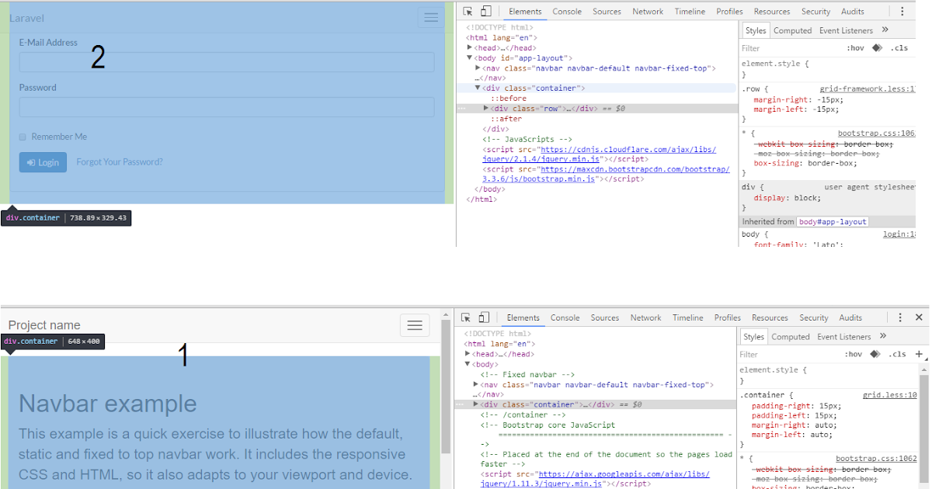Expand div.container node in Project name DevTools
Screen dimensions: 932x489
tap(476, 404)
